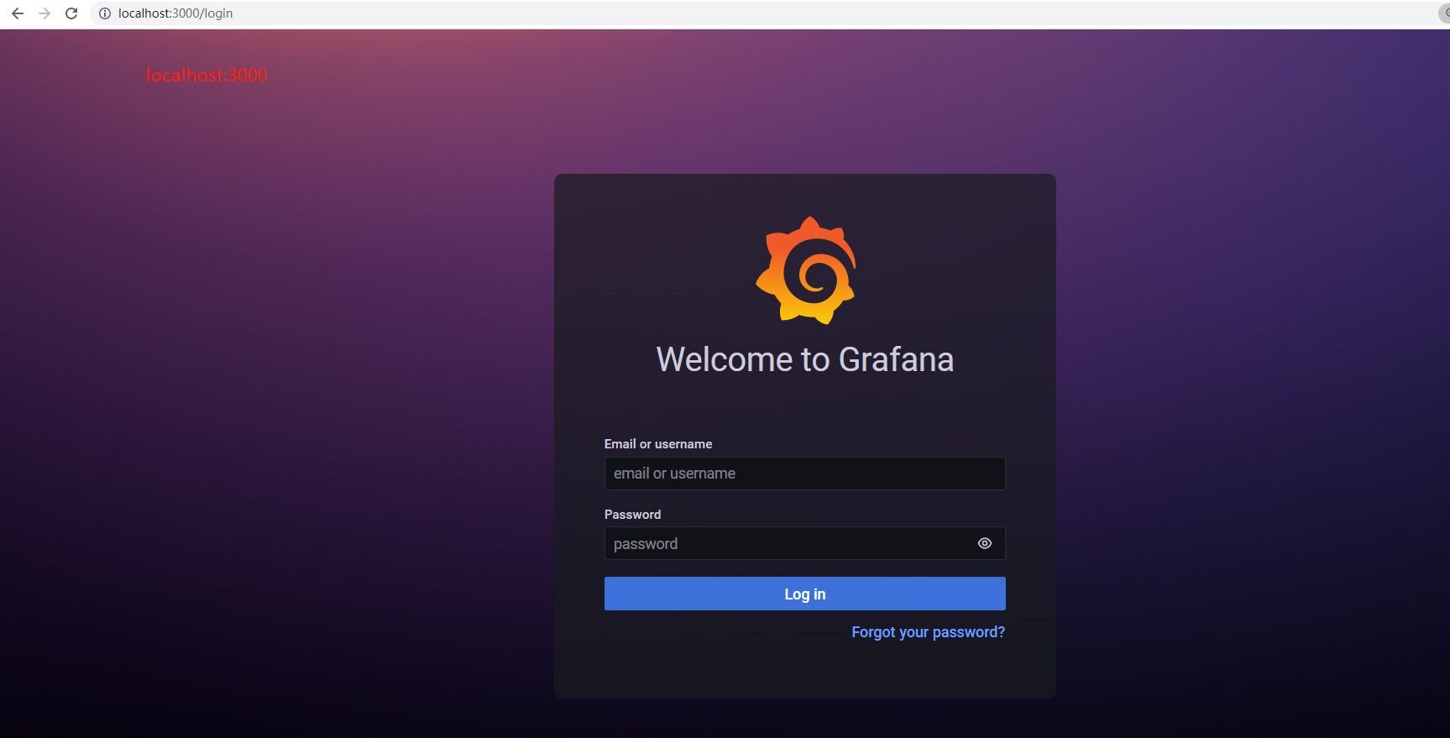The height and width of the screenshot is (738, 1450).
Task: Click the Grafana logo
Action: [806, 270]
